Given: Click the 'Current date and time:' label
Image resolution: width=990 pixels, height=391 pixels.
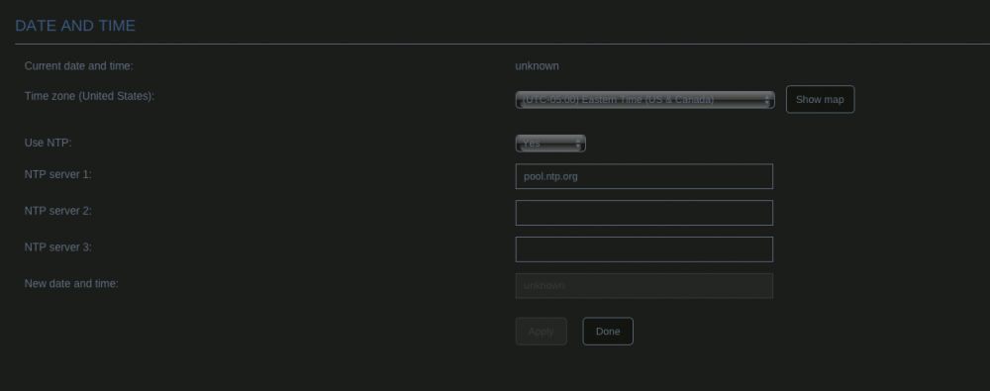Looking at the screenshot, I should coord(78,65).
